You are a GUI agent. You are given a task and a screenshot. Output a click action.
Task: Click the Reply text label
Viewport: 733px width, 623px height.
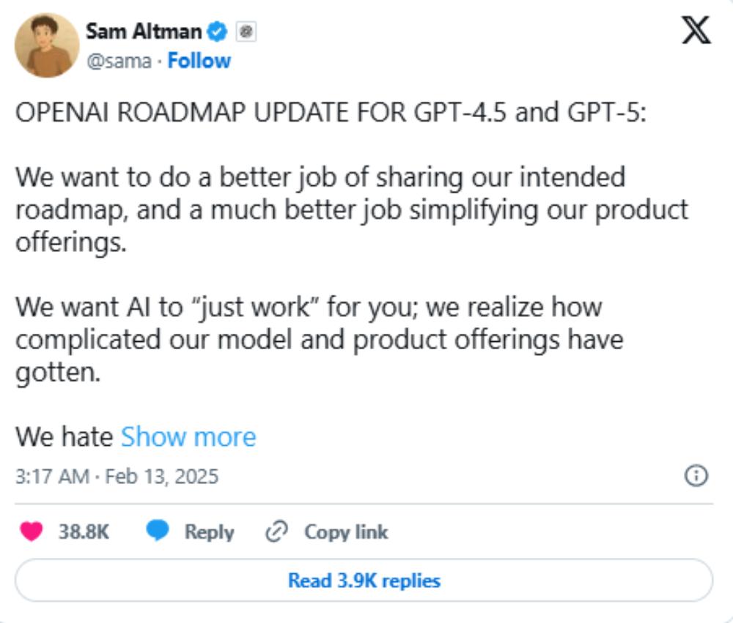209,531
